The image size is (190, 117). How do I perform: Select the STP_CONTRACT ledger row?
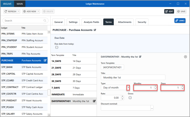pos(24,87)
